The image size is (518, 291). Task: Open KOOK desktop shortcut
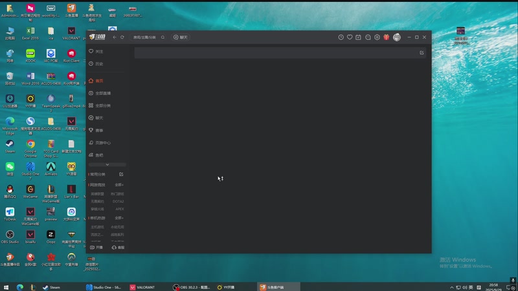click(30, 56)
